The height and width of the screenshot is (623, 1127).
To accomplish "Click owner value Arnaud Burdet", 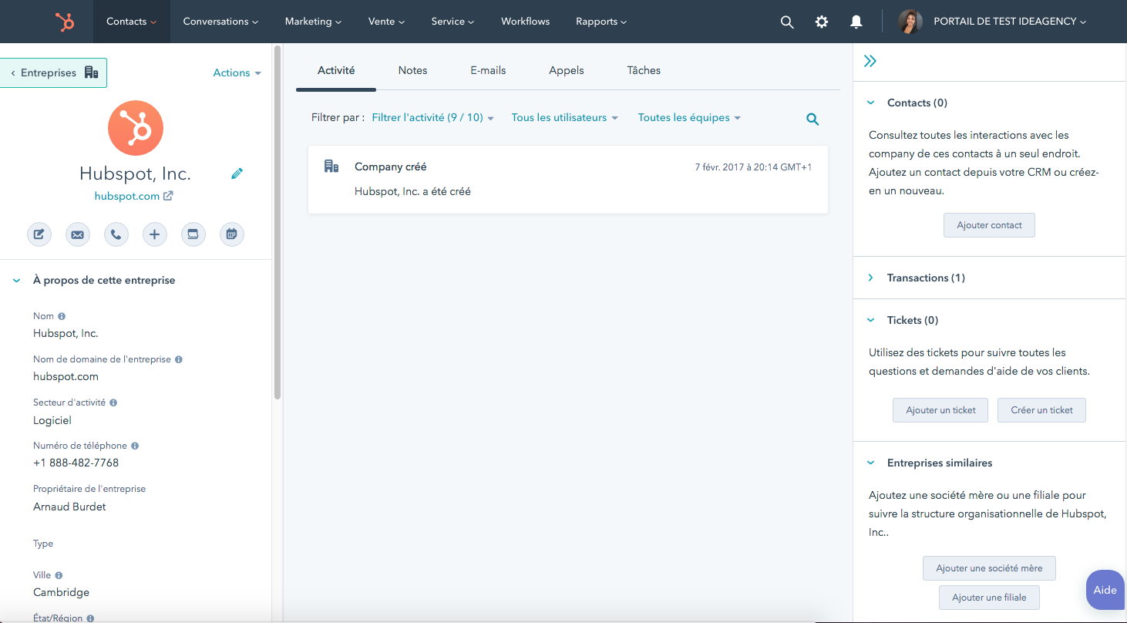I will [x=69, y=507].
